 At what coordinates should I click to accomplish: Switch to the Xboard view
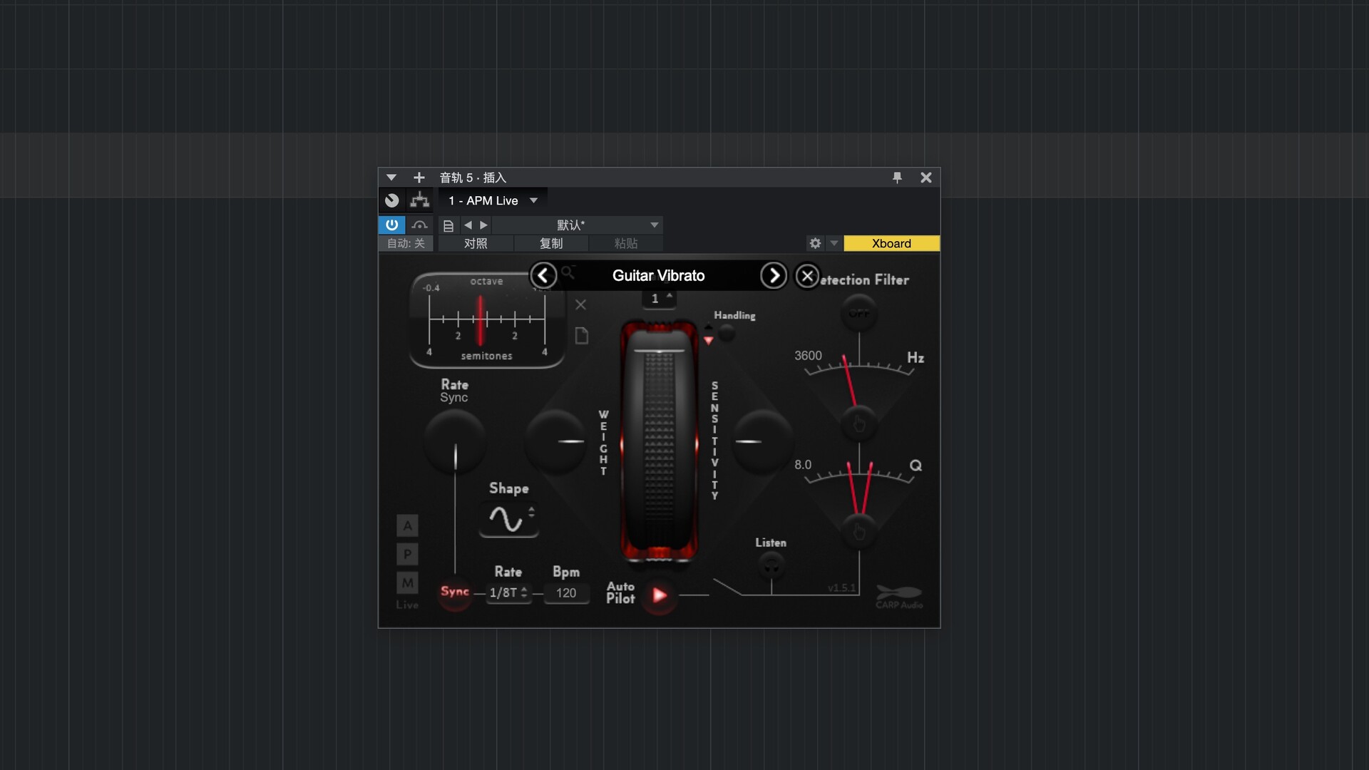pos(891,243)
